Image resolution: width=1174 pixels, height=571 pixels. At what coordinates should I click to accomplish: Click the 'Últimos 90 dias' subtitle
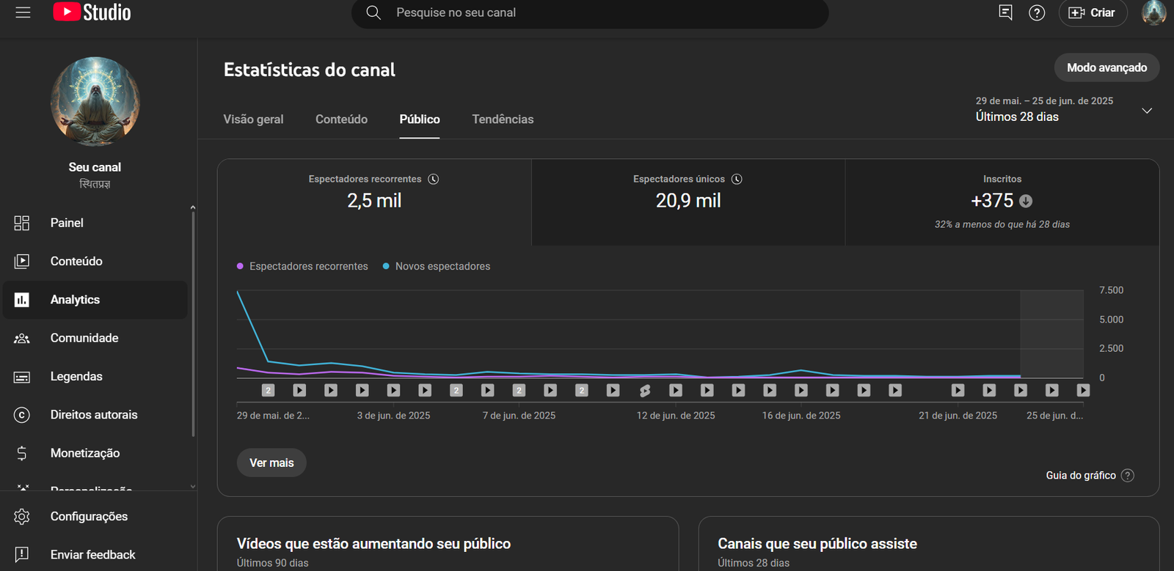272,563
